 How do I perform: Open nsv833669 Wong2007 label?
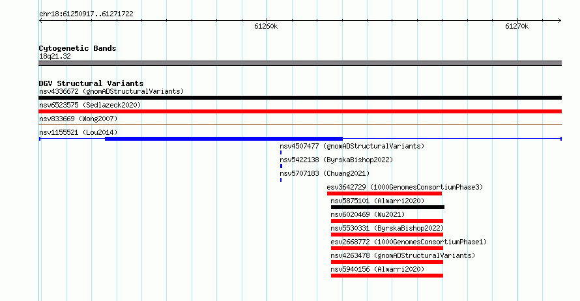78,119
